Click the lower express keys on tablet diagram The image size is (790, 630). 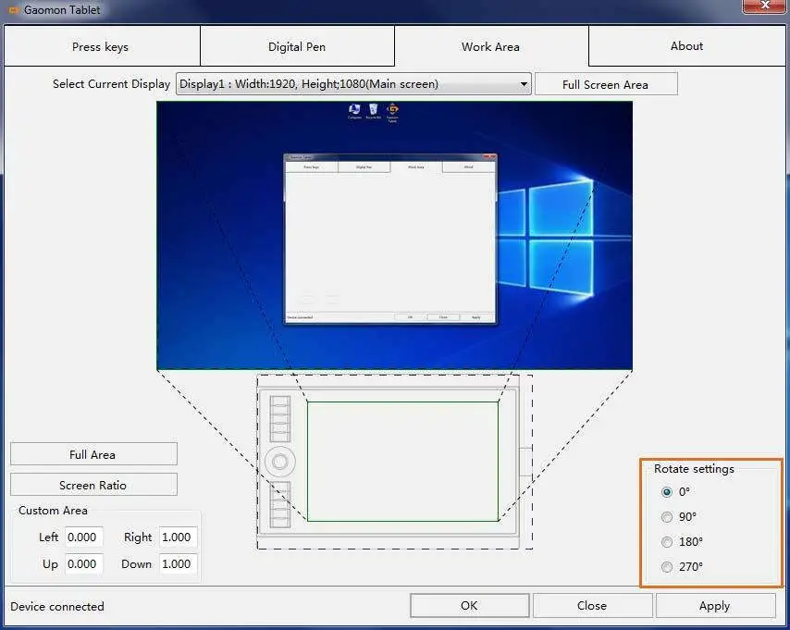click(x=279, y=504)
